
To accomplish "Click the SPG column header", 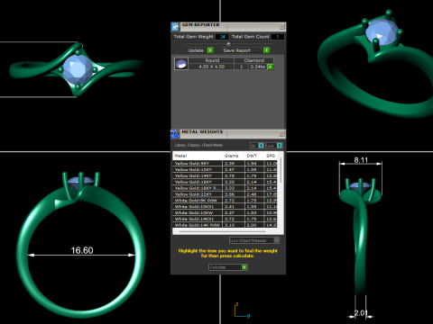I will (x=271, y=156).
